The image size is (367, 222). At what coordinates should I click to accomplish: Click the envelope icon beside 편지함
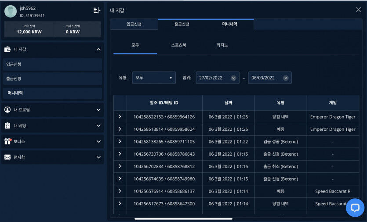click(7, 157)
